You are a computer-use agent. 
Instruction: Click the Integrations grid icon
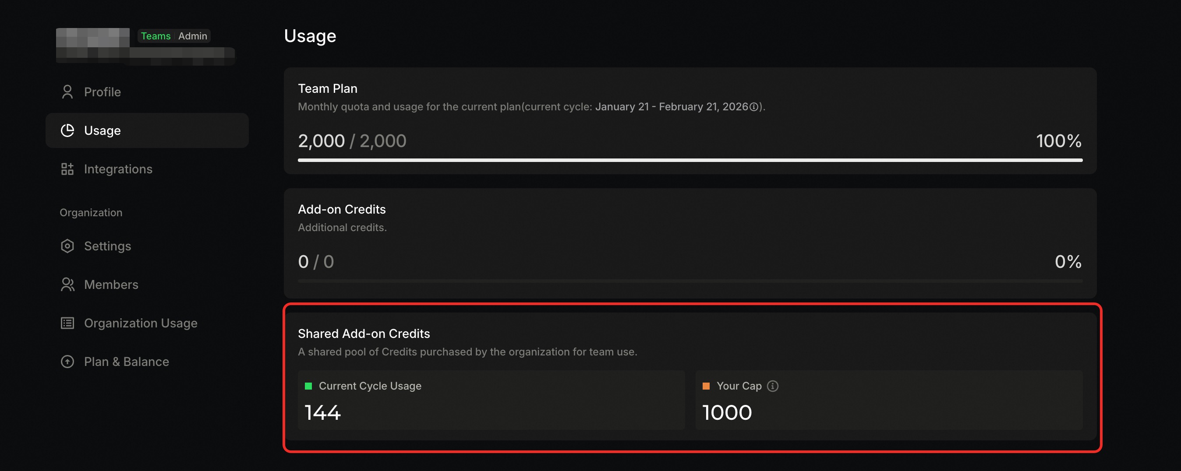(67, 169)
